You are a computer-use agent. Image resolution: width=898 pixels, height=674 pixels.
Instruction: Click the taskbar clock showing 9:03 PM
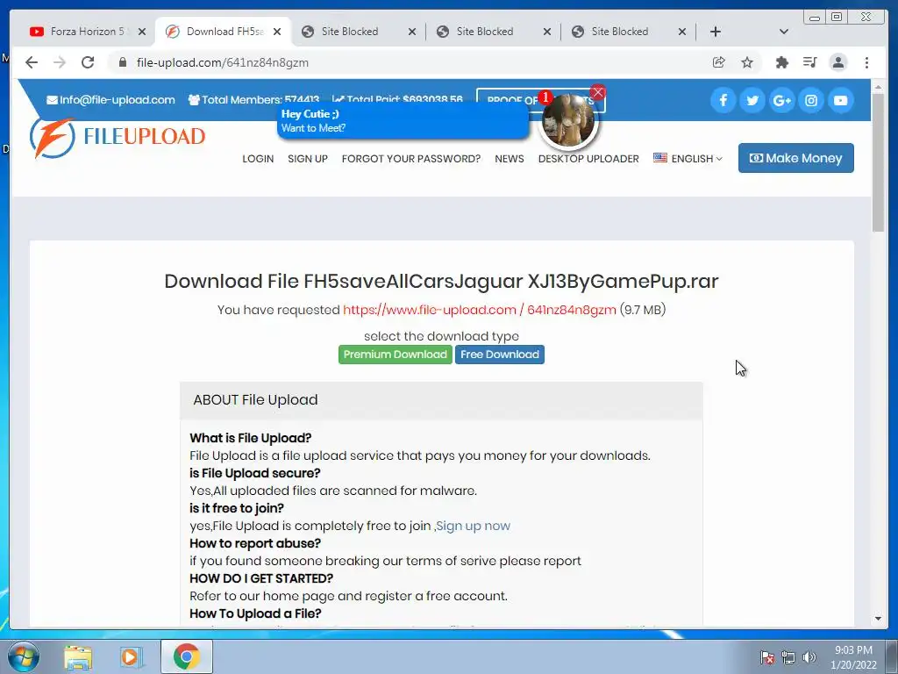click(x=853, y=657)
